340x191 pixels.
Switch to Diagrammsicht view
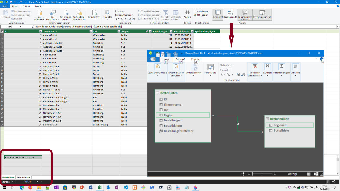point(230,14)
